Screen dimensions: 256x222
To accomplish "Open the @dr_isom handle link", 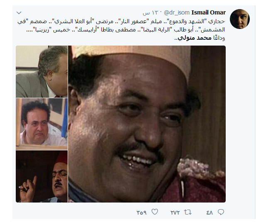I will 176,12.
